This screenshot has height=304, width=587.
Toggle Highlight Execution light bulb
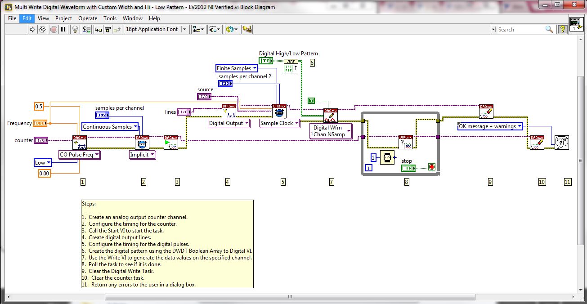pos(75,29)
